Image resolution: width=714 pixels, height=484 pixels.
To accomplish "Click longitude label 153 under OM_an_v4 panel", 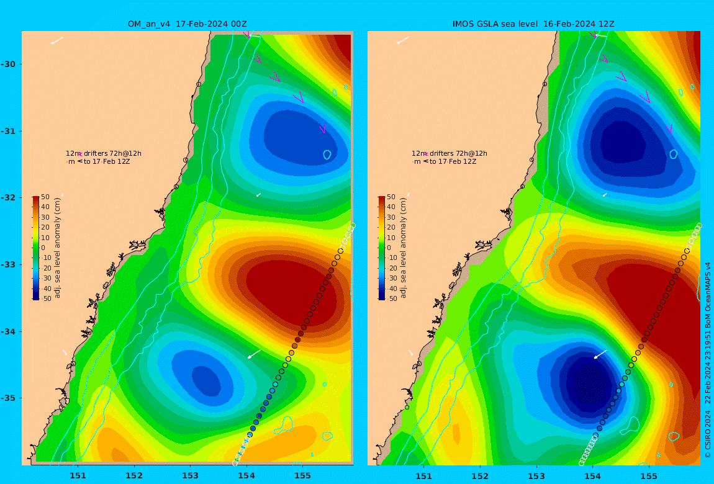I will [x=191, y=476].
